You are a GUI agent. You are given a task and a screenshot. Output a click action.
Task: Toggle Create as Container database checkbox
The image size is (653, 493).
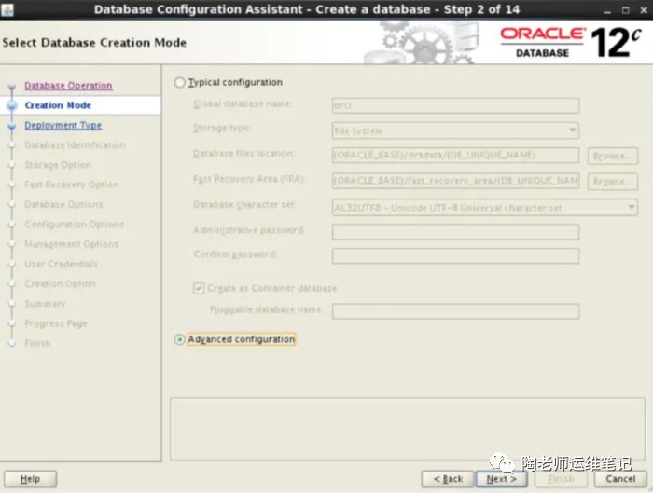coord(199,288)
